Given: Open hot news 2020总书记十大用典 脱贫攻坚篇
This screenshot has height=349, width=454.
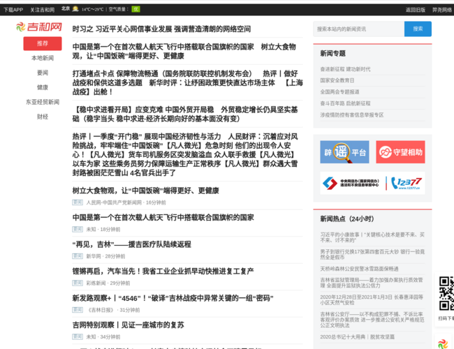Looking at the screenshot, I should (x=358, y=337).
